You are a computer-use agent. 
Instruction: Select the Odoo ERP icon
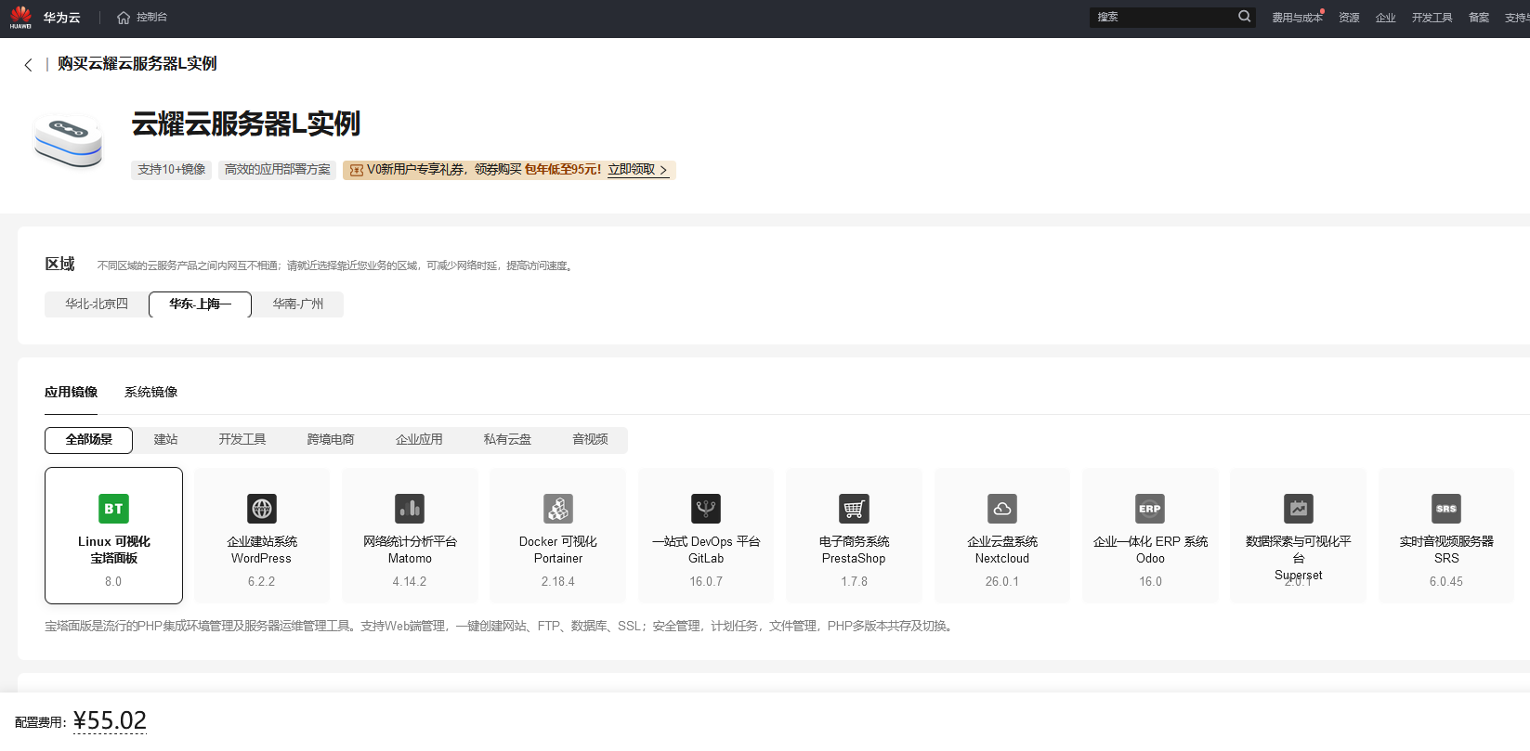[x=1150, y=509]
